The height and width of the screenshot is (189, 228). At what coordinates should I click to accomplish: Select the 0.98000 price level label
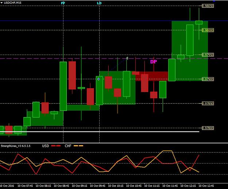208,30
